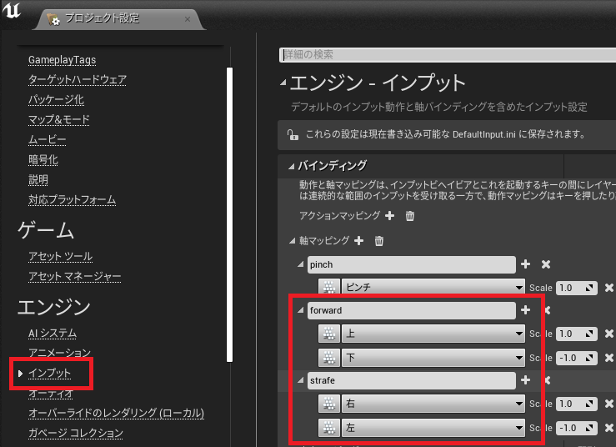Open the 左 key dropdown
Viewport: 616px width, 447px height.
[433, 428]
